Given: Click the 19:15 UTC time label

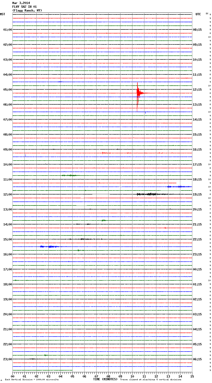Looking at the screenshot, I should click(x=197, y=194).
